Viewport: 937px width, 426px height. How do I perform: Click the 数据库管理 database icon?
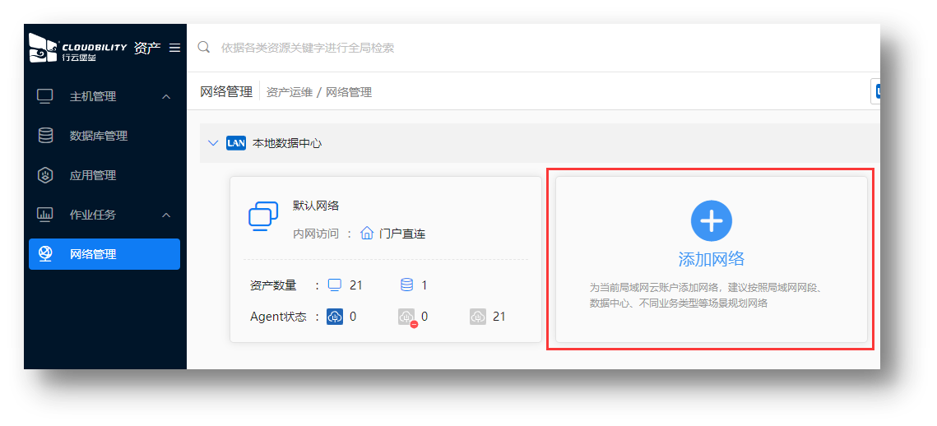[45, 136]
